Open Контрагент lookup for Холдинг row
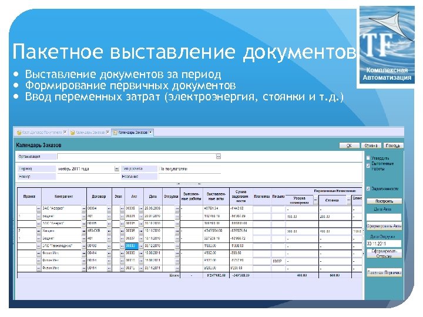 (83, 231)
